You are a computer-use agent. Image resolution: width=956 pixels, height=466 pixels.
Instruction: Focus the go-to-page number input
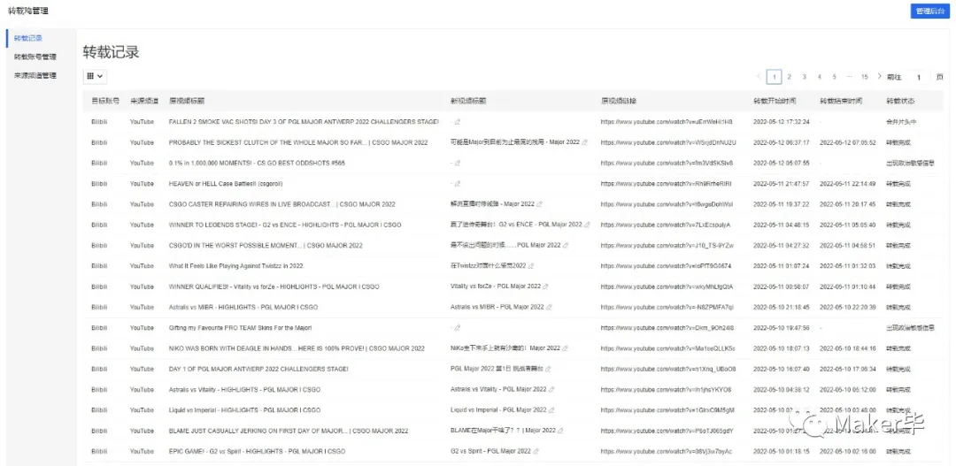pyautogui.click(x=918, y=77)
